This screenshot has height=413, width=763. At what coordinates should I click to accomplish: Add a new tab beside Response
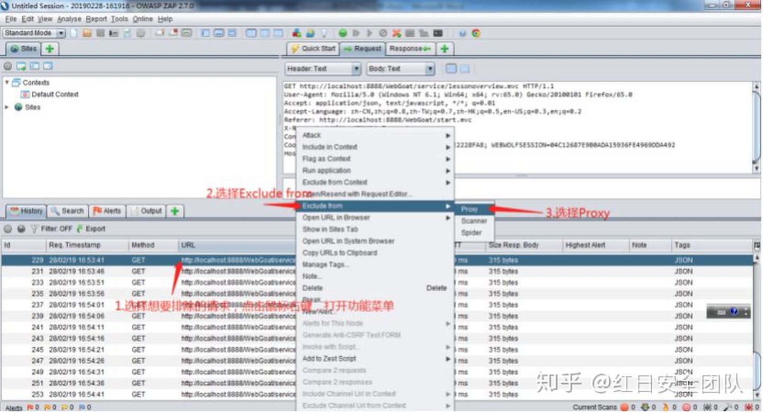point(444,49)
